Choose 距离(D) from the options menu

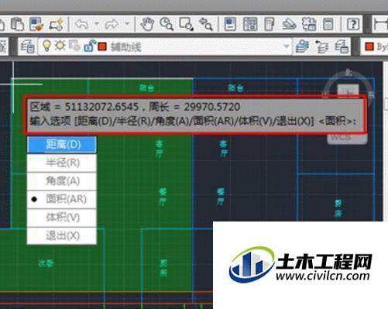[62, 145]
